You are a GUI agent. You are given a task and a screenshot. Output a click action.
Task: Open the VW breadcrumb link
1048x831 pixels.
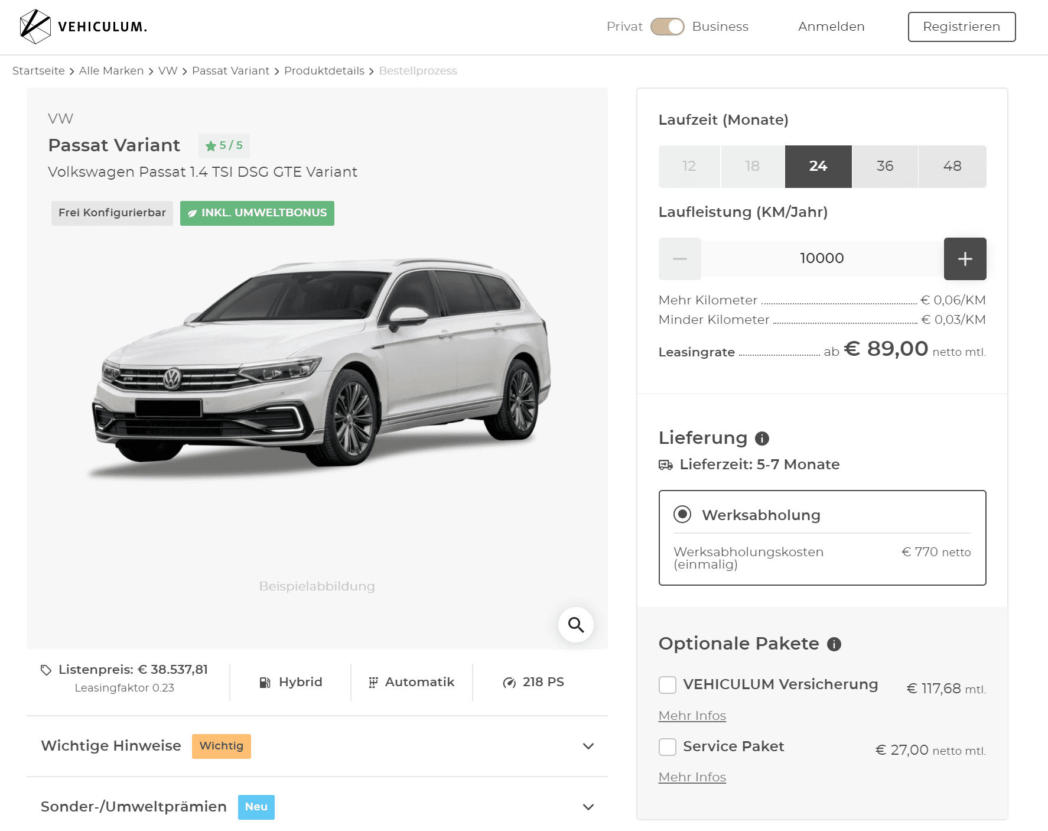[x=168, y=71]
